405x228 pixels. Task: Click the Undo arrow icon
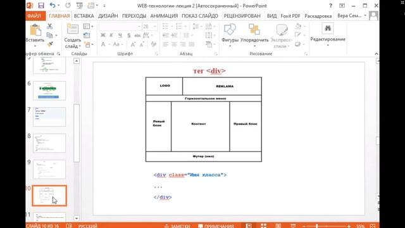[x=53, y=6]
